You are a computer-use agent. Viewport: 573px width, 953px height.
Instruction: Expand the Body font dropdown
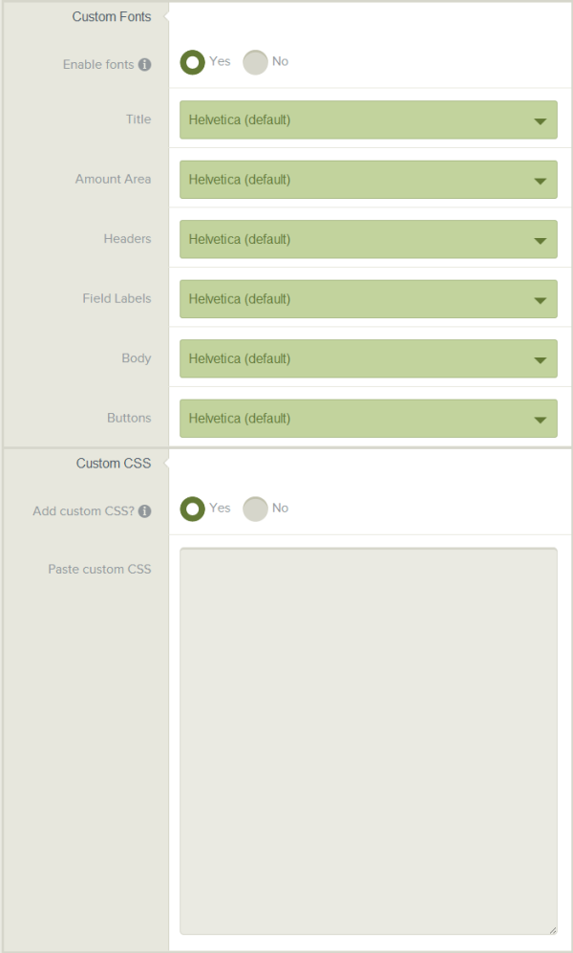click(x=369, y=358)
